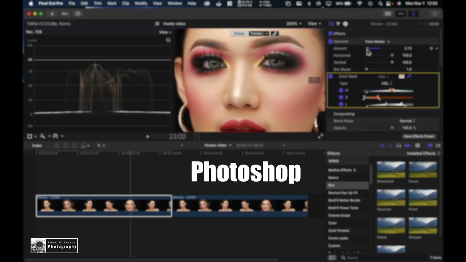Toggle the Color Mask checkbox

pos(331,76)
